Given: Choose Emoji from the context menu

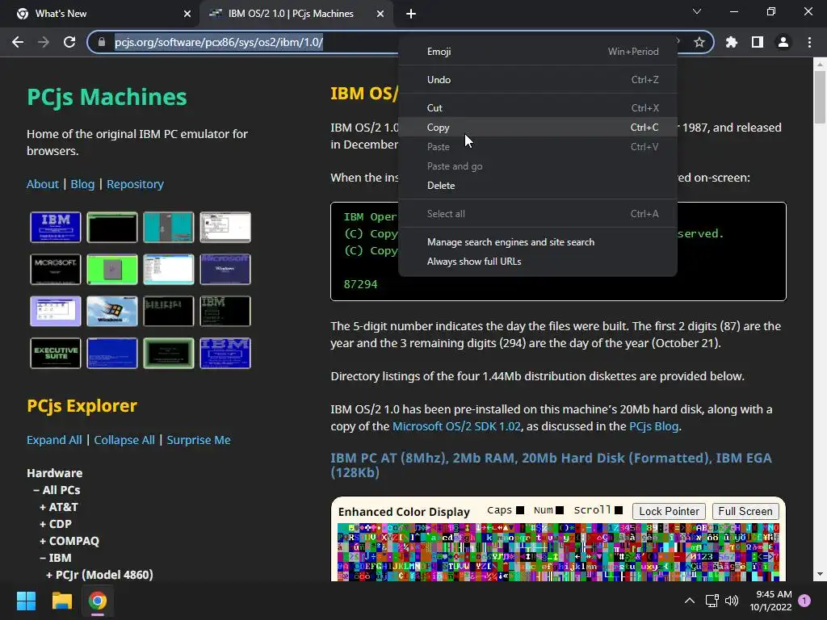Looking at the screenshot, I should tap(537, 52).
